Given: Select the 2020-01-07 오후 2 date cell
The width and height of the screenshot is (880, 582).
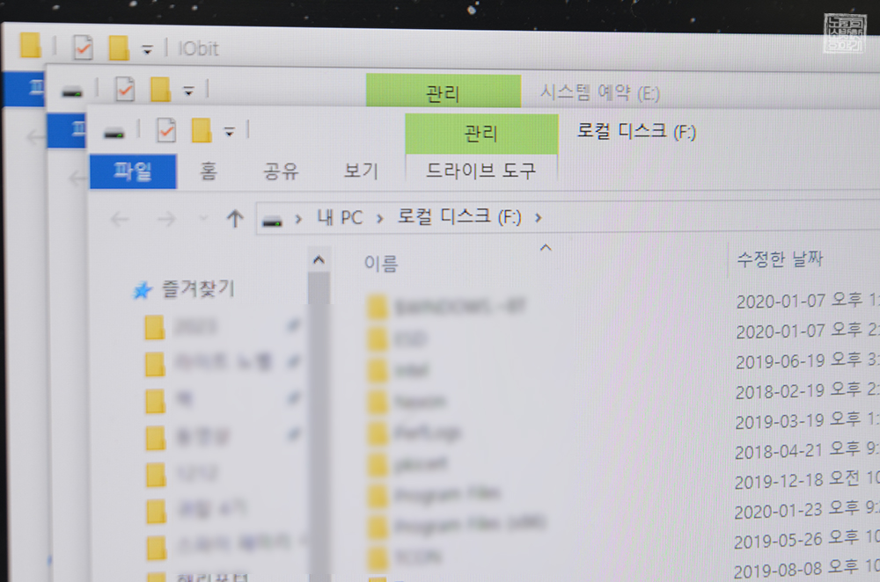Looking at the screenshot, I should pos(808,331).
